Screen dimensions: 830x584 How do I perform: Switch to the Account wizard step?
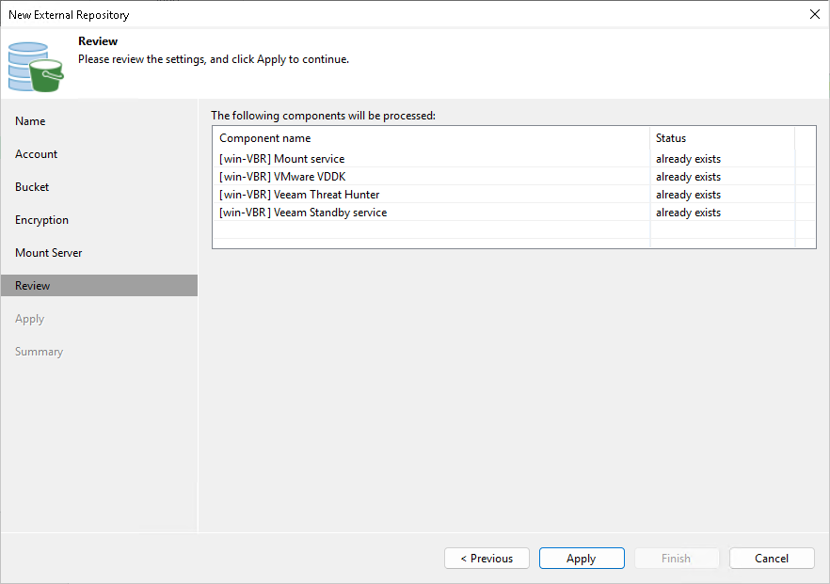[x=36, y=154]
